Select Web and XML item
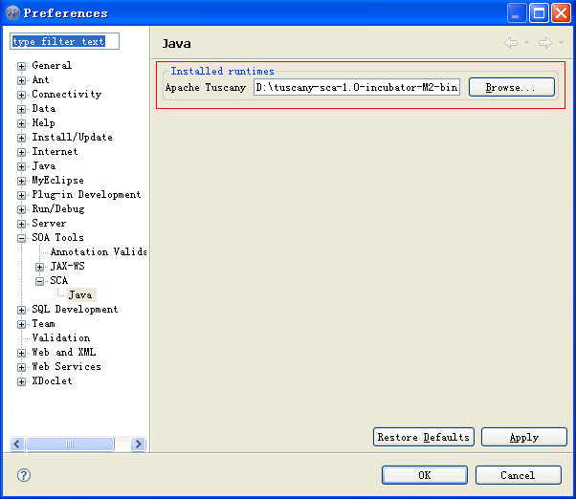This screenshot has width=576, height=499. (x=64, y=352)
